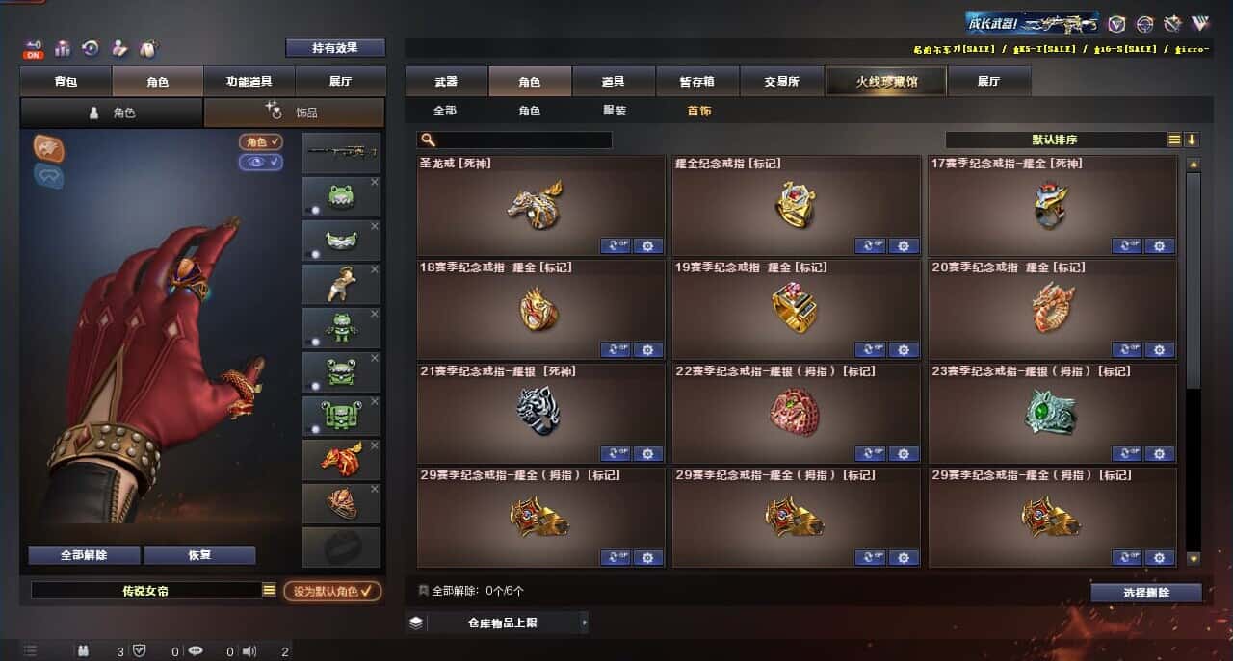Remove the equipped dragon ring accessory with X
The height and width of the screenshot is (661, 1233).
375,446
